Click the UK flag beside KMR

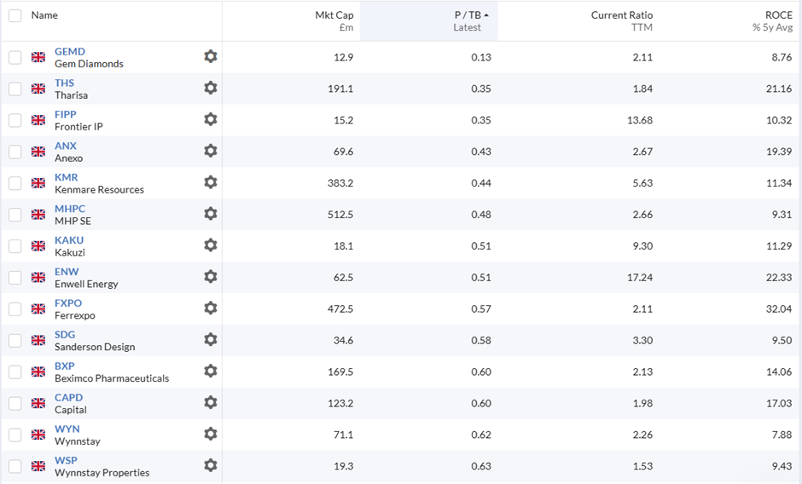(38, 183)
